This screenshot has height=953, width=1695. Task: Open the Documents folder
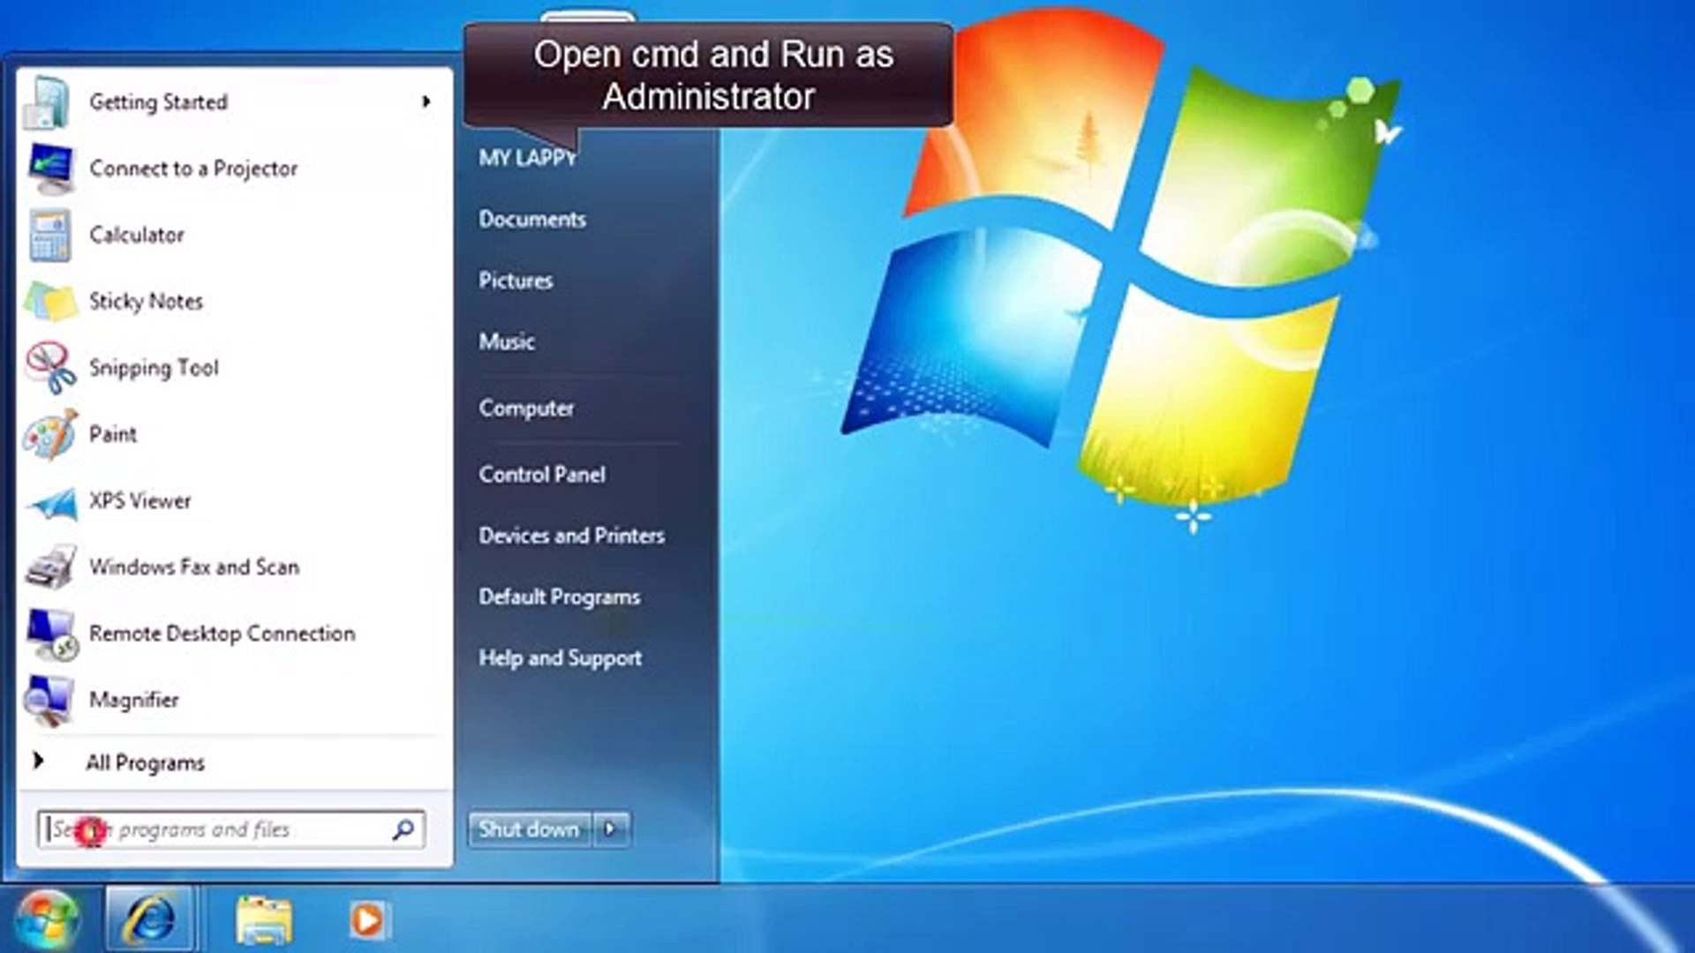click(531, 219)
